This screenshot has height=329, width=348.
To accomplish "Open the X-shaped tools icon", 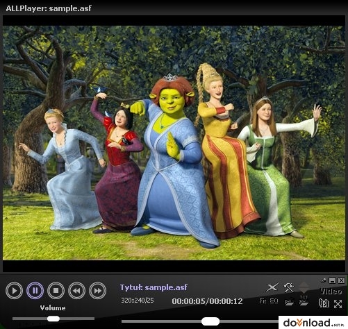I will tap(272, 287).
